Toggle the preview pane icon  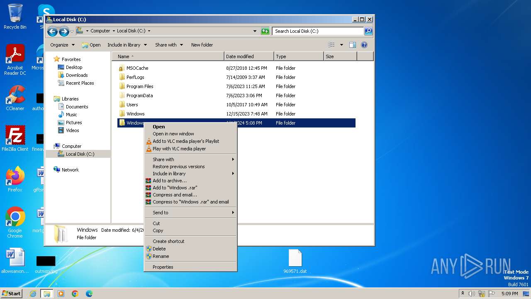click(x=353, y=45)
